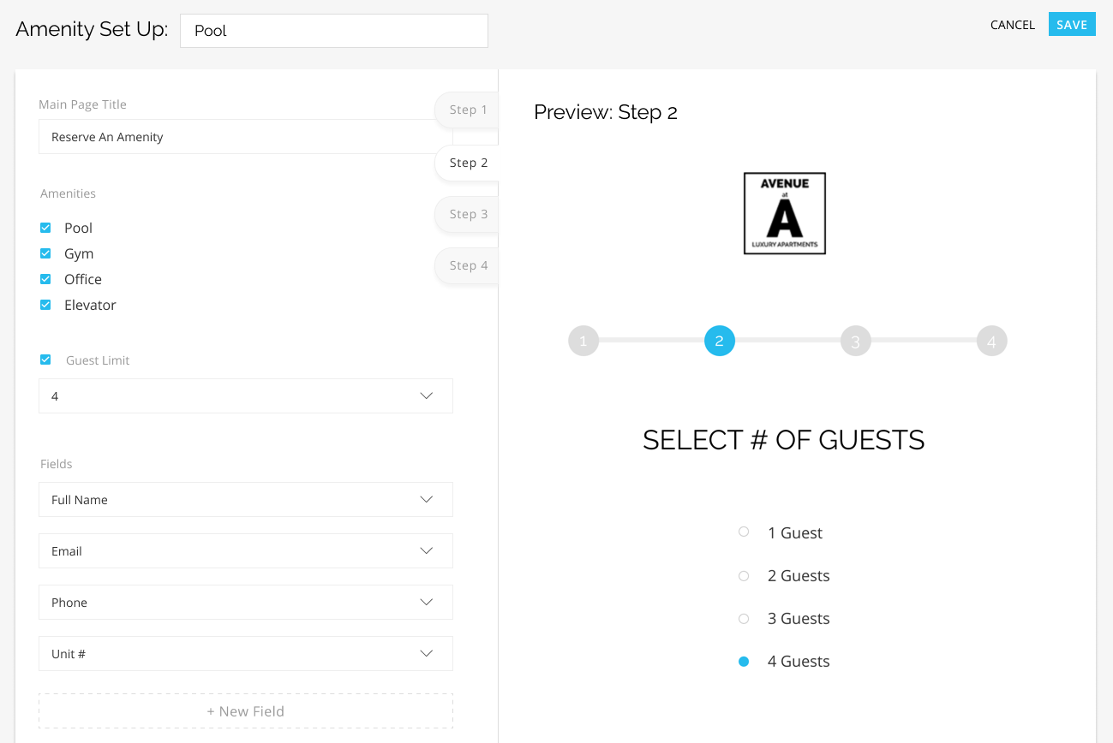Uncheck the Pool amenity checkbox
1113x743 pixels.
point(46,228)
